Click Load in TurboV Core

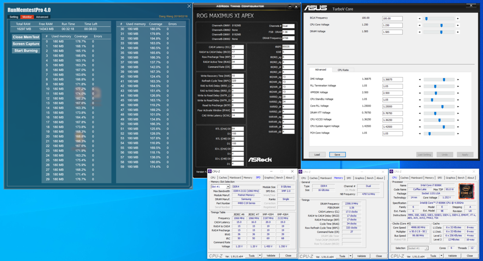(317, 154)
